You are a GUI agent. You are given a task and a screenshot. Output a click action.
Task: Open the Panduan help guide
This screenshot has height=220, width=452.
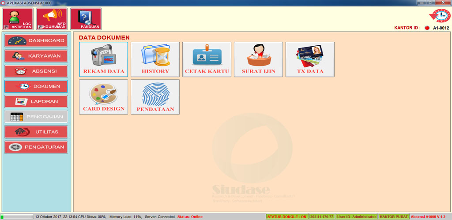point(86,19)
